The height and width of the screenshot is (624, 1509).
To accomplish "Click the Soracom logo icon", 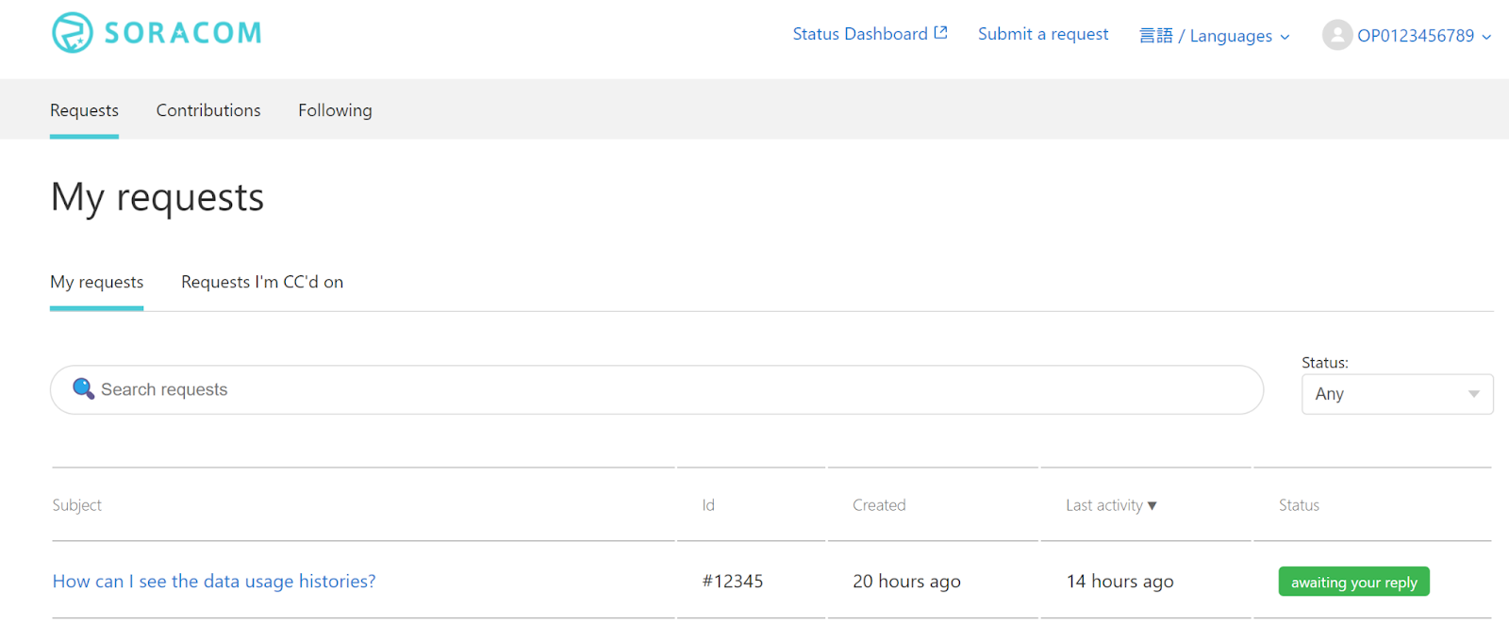I will pos(72,33).
